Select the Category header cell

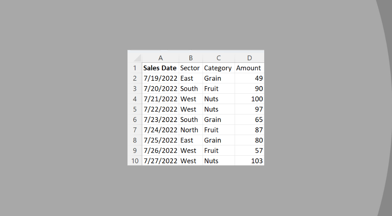218,68
